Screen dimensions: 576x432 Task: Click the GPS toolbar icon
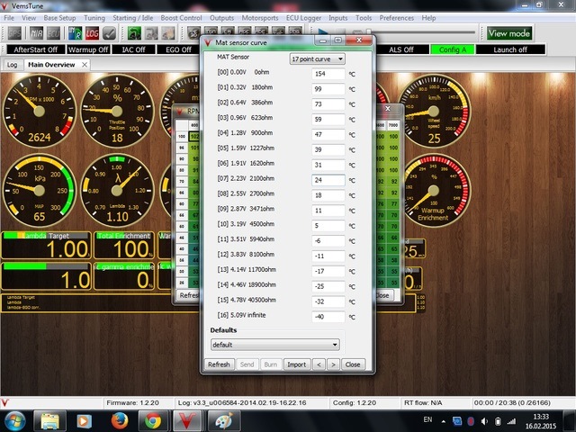[14, 34]
